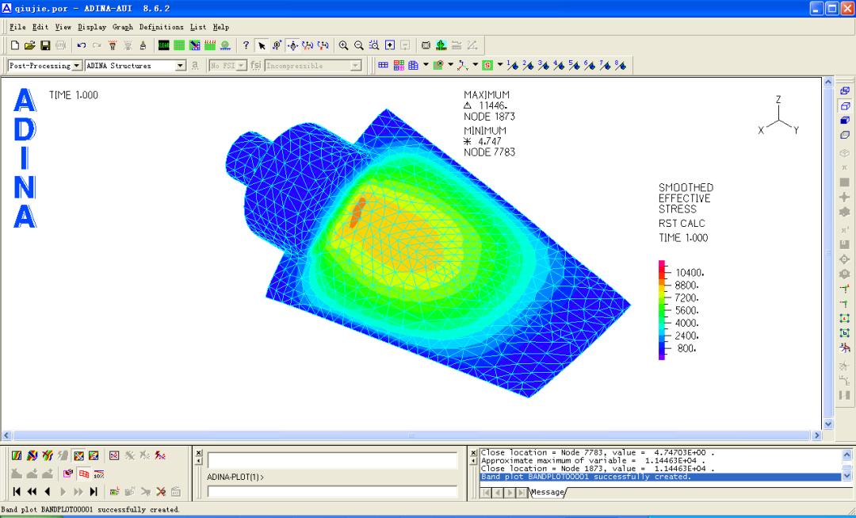Image resolution: width=856 pixels, height=518 pixels.
Task: Click the numbered view icon labeled 1
Action: click(x=511, y=66)
